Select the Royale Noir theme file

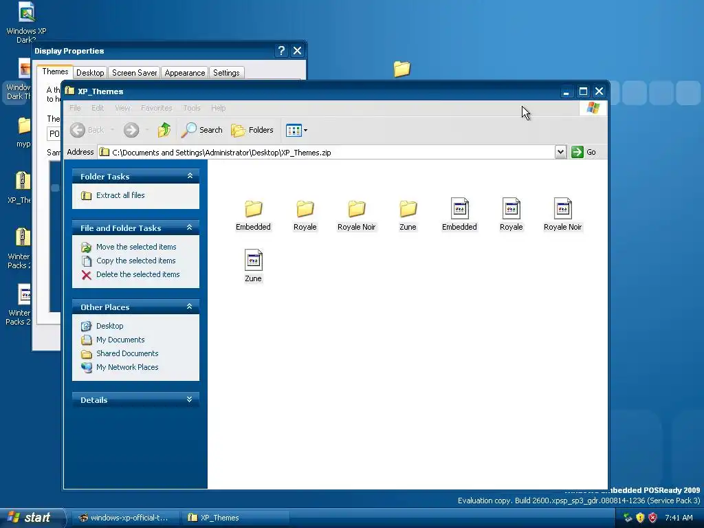coord(562,214)
